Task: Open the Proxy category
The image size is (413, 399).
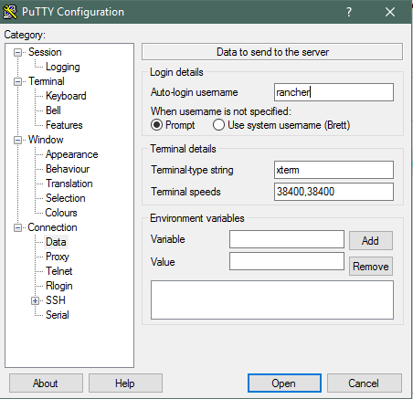Action: tap(58, 257)
